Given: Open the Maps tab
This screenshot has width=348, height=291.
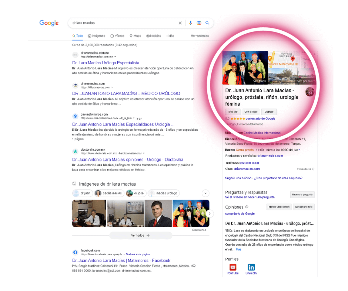Looking at the screenshot, I should click(x=135, y=36).
